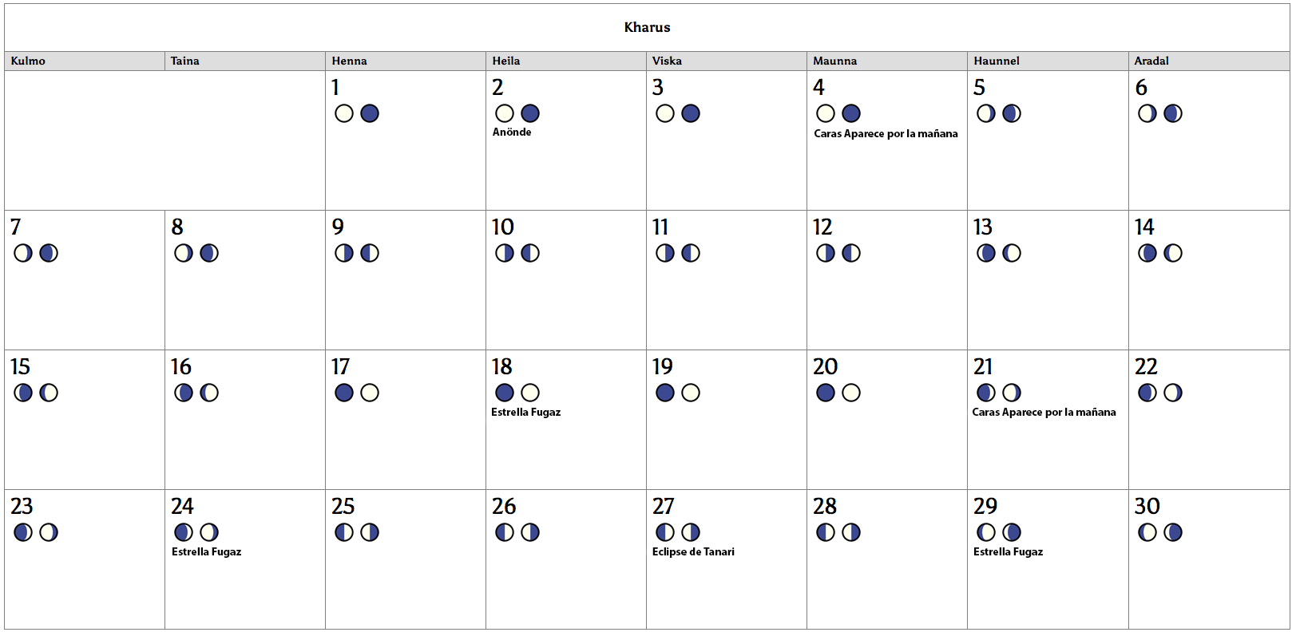Open the Eclipse de Tanari event
The width and height of the screenshot is (1296, 632).
tap(693, 552)
